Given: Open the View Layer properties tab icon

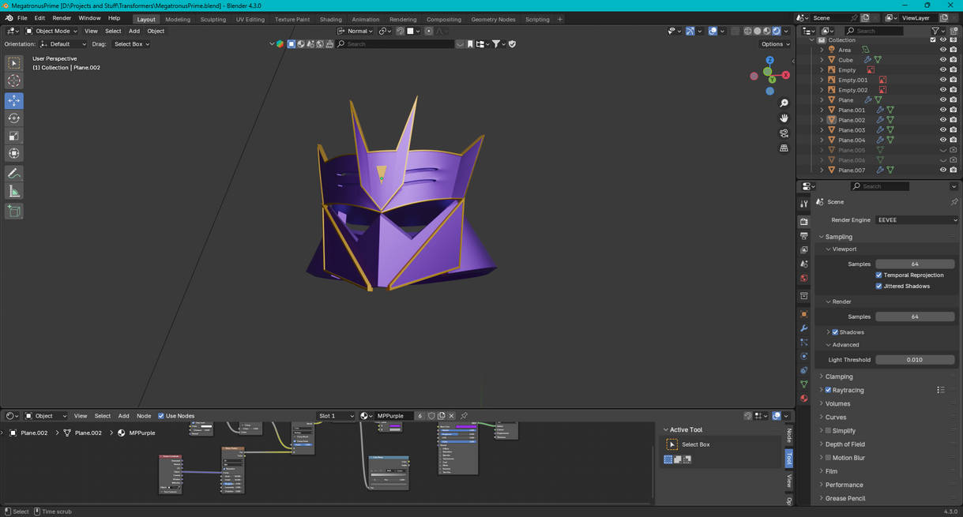Looking at the screenshot, I should tap(804, 250).
